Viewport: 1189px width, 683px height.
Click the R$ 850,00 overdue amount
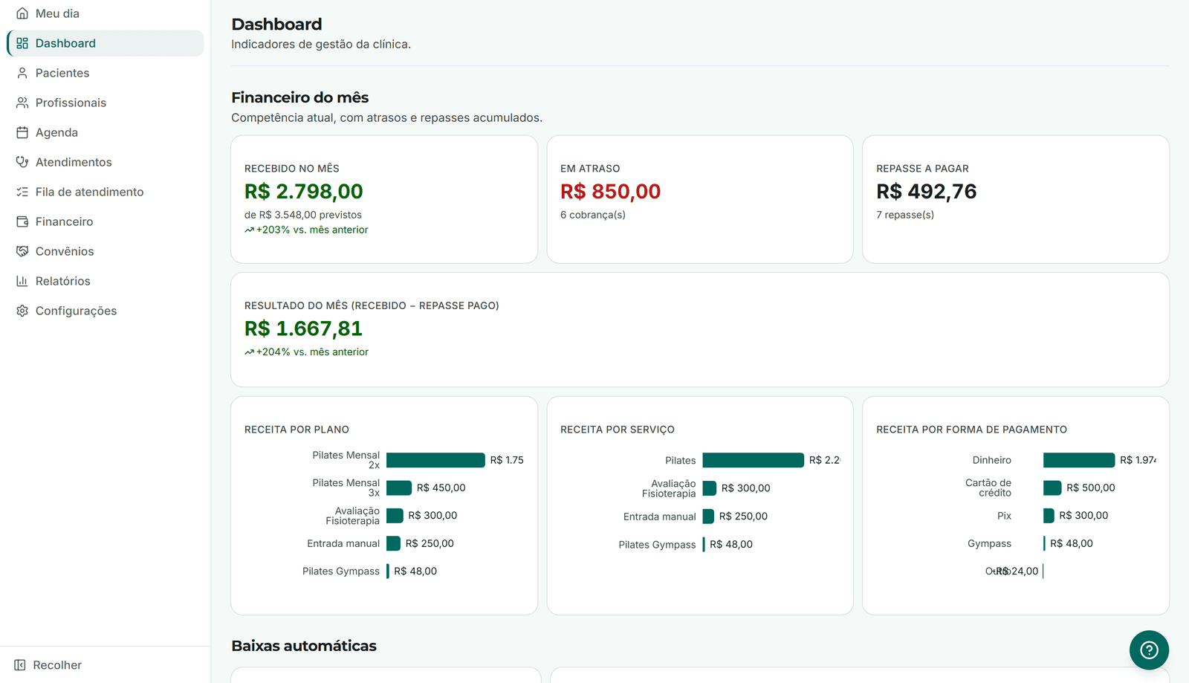pos(610,192)
